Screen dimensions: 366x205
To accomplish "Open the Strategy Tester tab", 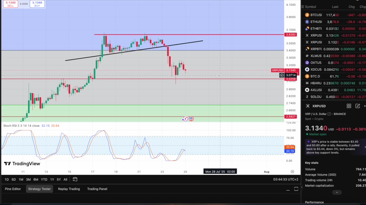I will click(x=39, y=189).
